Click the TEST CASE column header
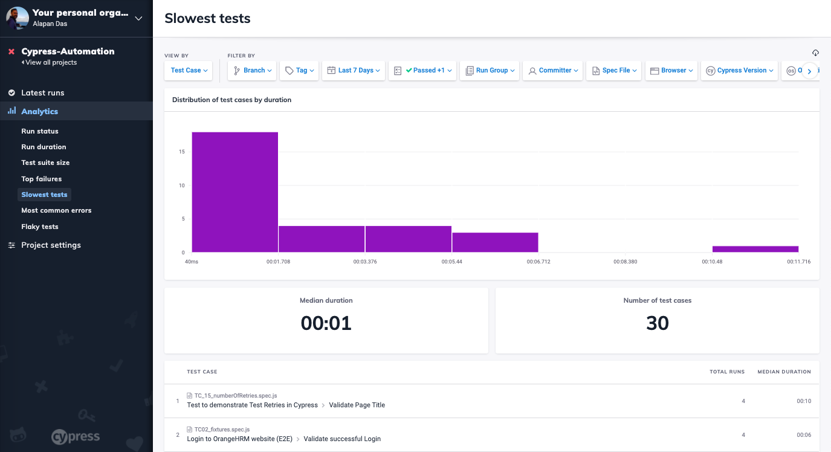Image resolution: width=831 pixels, height=452 pixels. (202, 372)
